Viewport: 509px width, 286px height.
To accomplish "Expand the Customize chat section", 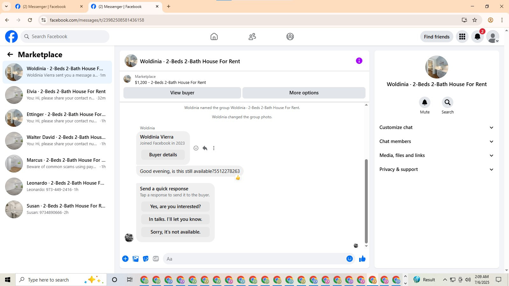I will pos(436,127).
